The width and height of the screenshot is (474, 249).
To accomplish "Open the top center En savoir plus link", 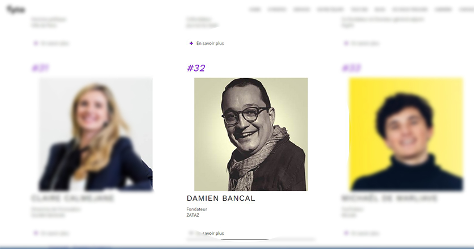I will click(x=210, y=43).
